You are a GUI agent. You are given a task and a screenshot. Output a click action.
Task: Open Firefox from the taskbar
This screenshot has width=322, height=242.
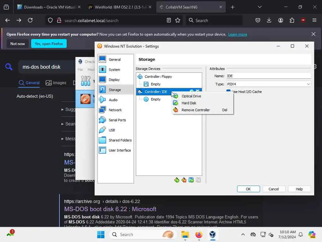(x=199, y=234)
